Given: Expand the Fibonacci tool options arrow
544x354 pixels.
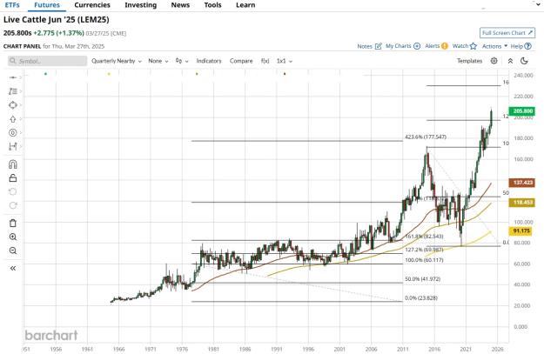Looking at the screenshot, I should [21, 91].
